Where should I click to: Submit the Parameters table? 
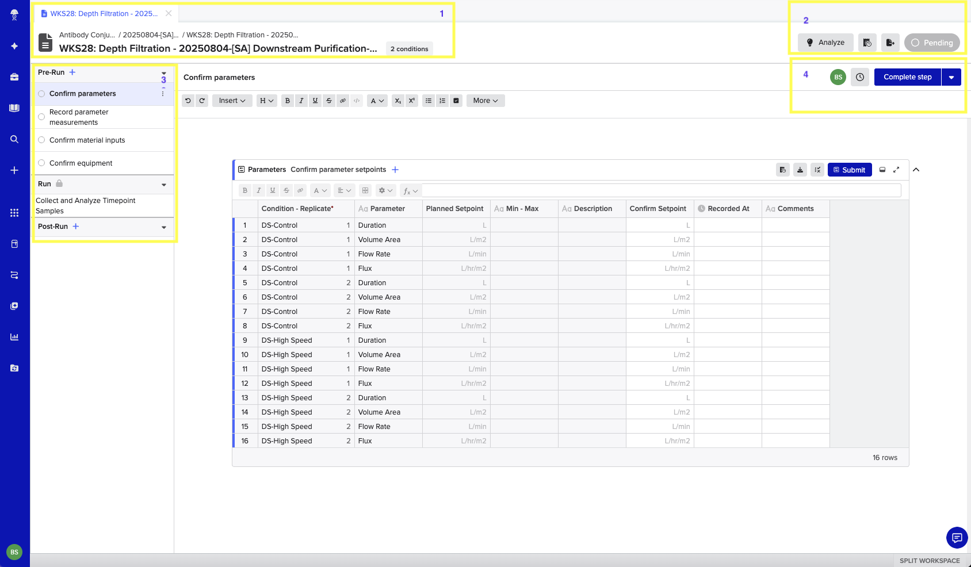(x=850, y=170)
